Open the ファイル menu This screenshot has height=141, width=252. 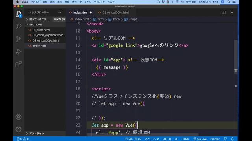[x=35, y=2]
